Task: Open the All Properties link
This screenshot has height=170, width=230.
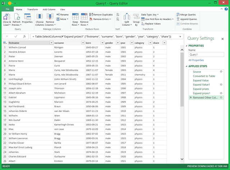Action: click(x=196, y=60)
